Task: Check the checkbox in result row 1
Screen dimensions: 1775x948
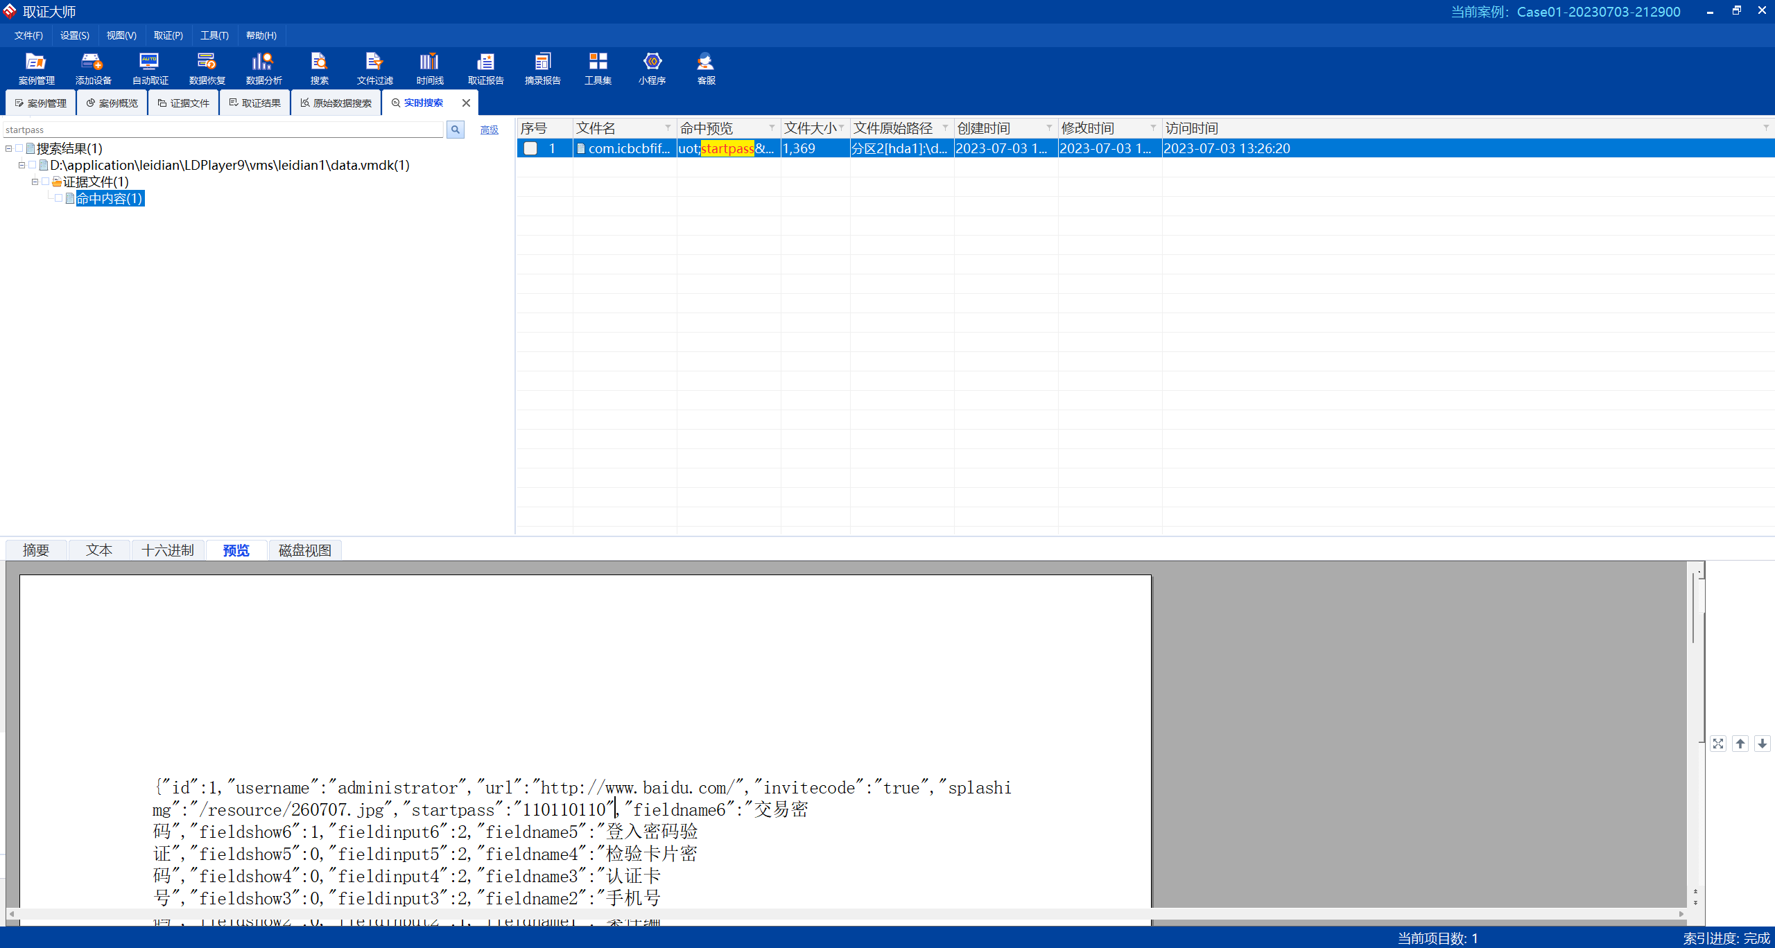Action: click(x=530, y=148)
